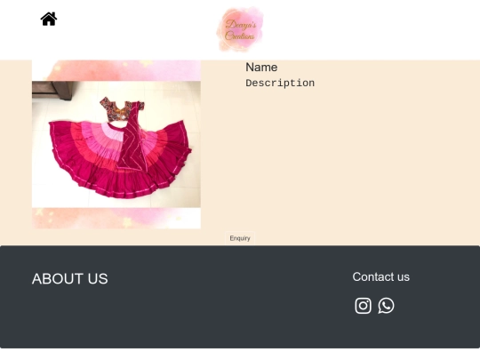Click the Deeya's Creations logo
Image resolution: width=480 pixels, height=360 pixels.
pyautogui.click(x=240, y=29)
